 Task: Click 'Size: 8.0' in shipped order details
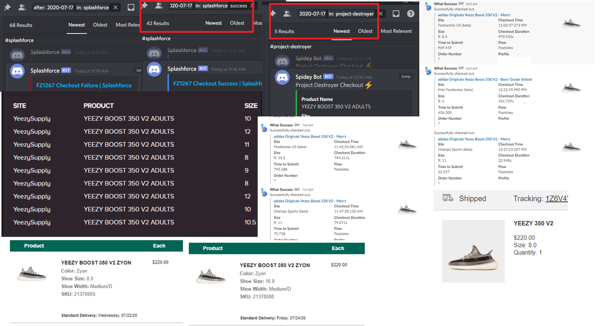[525, 245]
